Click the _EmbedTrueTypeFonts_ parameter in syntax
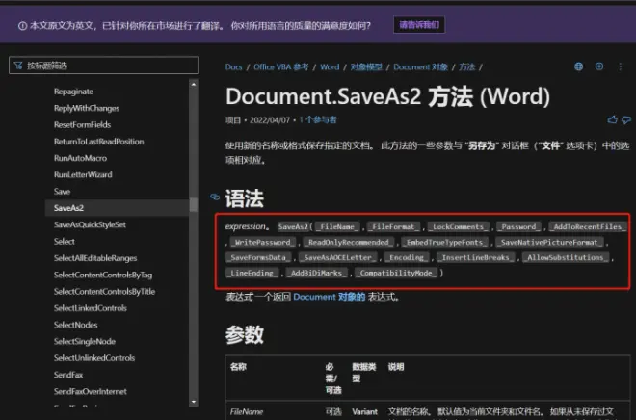The height and width of the screenshot is (420, 636). coord(444,243)
